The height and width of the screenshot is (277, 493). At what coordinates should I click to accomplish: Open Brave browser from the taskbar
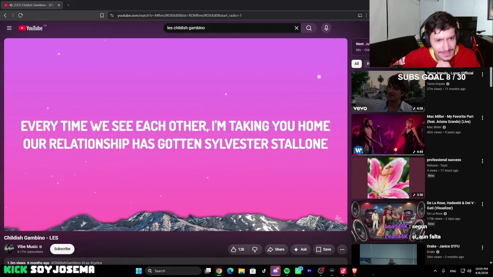[354, 271]
